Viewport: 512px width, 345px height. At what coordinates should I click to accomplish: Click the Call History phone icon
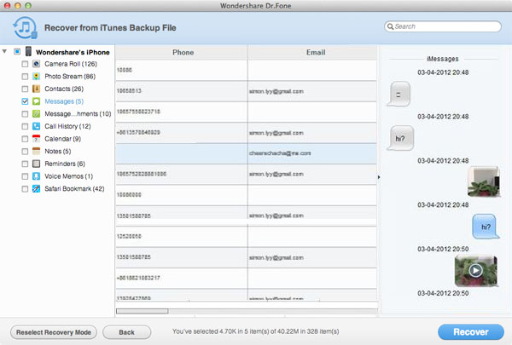point(36,126)
